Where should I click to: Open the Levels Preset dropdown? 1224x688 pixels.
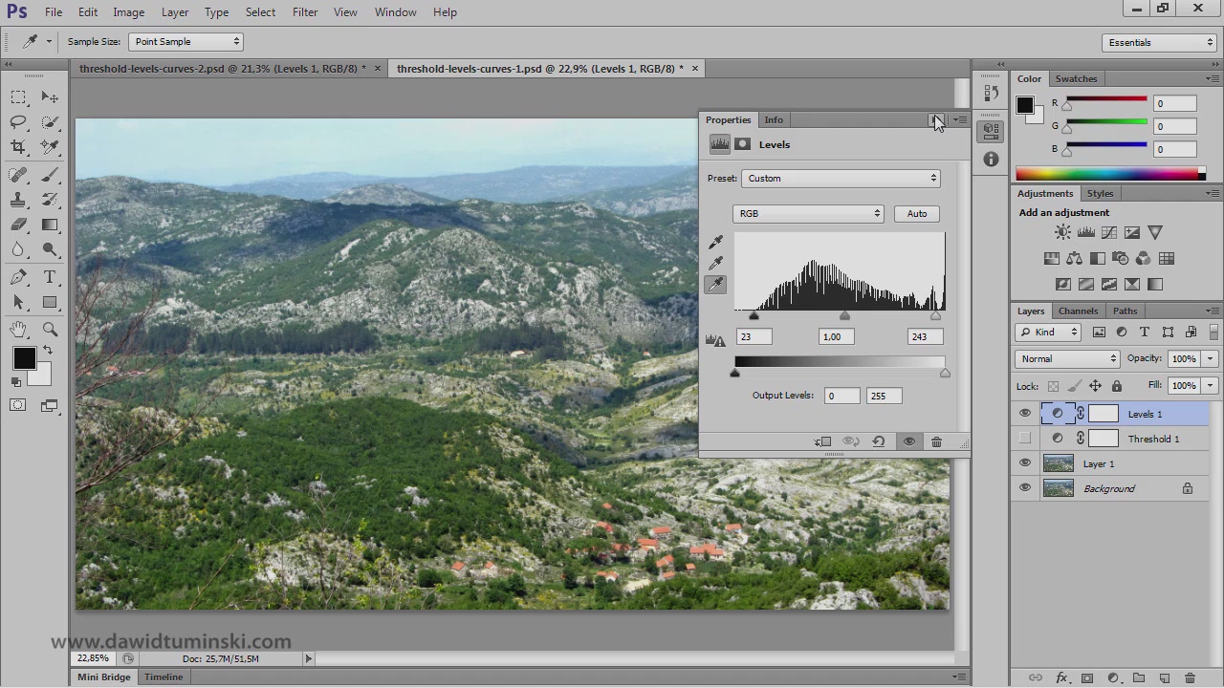(x=841, y=179)
